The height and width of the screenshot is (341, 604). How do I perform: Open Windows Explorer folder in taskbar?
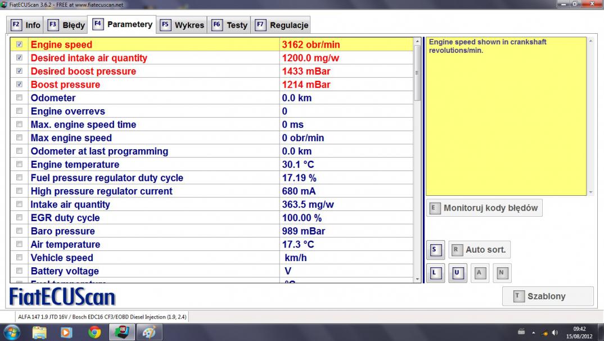(39, 333)
